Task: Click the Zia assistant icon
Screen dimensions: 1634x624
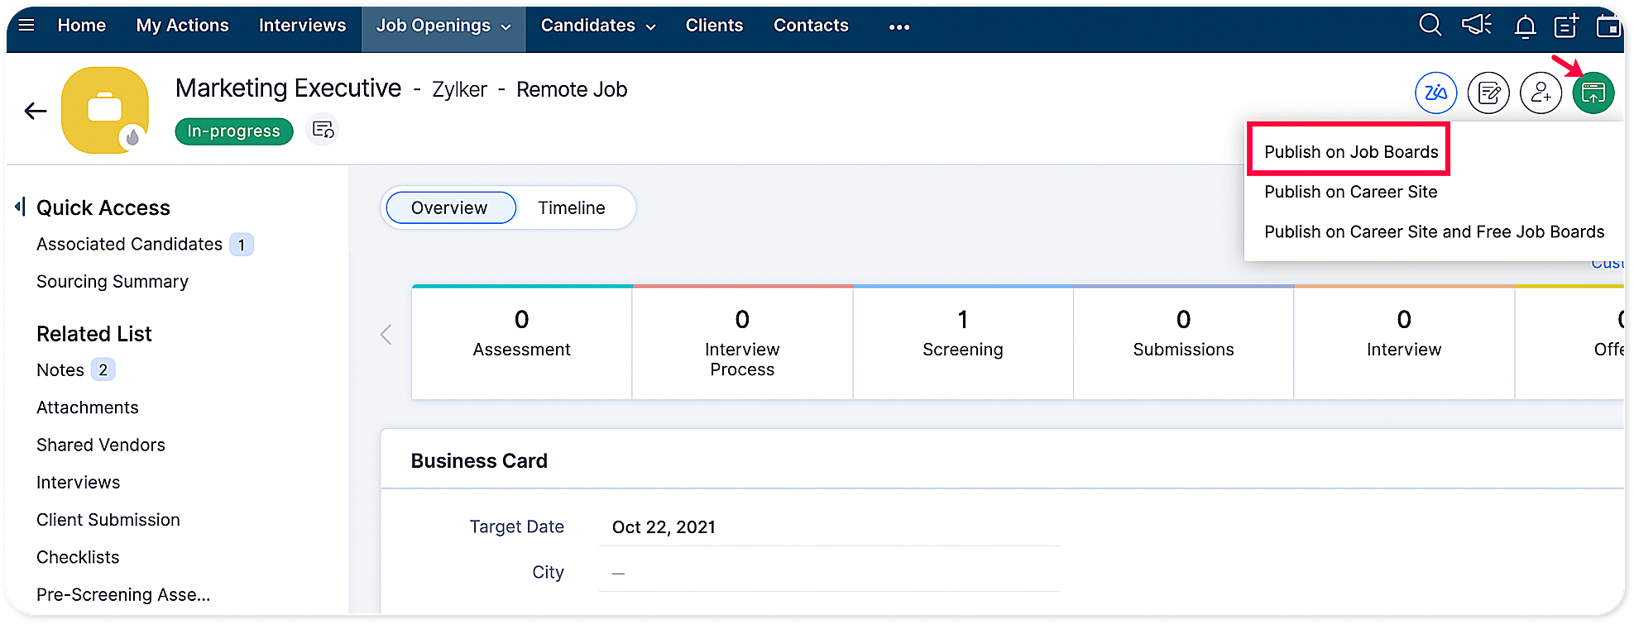Action: pos(1436,93)
